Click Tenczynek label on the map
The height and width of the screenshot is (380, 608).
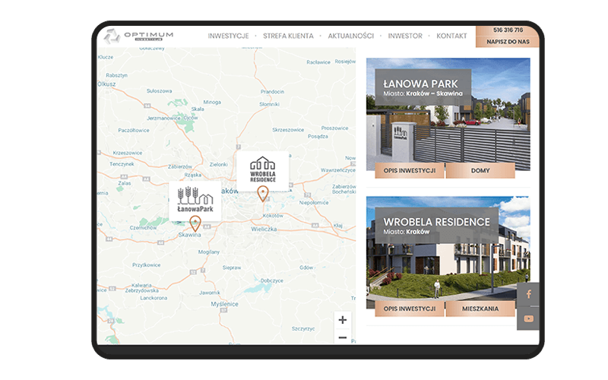[x=122, y=164]
